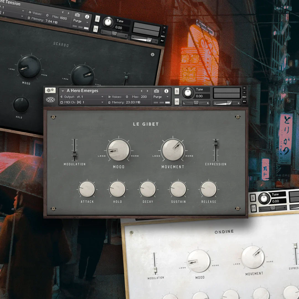Click the pan center icon in Scarbo header
This screenshot has height=299, width=299.
(114, 34)
